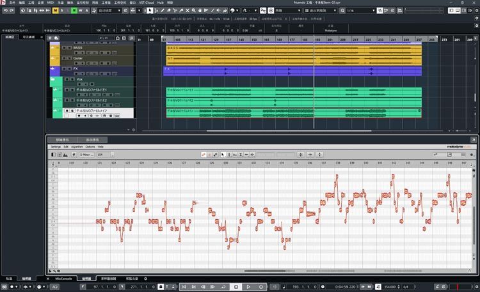Open the MIDI menu
This screenshot has width=480, height=292.
pyautogui.click(x=50, y=3)
